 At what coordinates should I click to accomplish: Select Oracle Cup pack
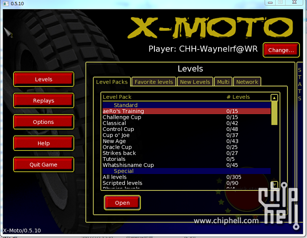(186, 147)
